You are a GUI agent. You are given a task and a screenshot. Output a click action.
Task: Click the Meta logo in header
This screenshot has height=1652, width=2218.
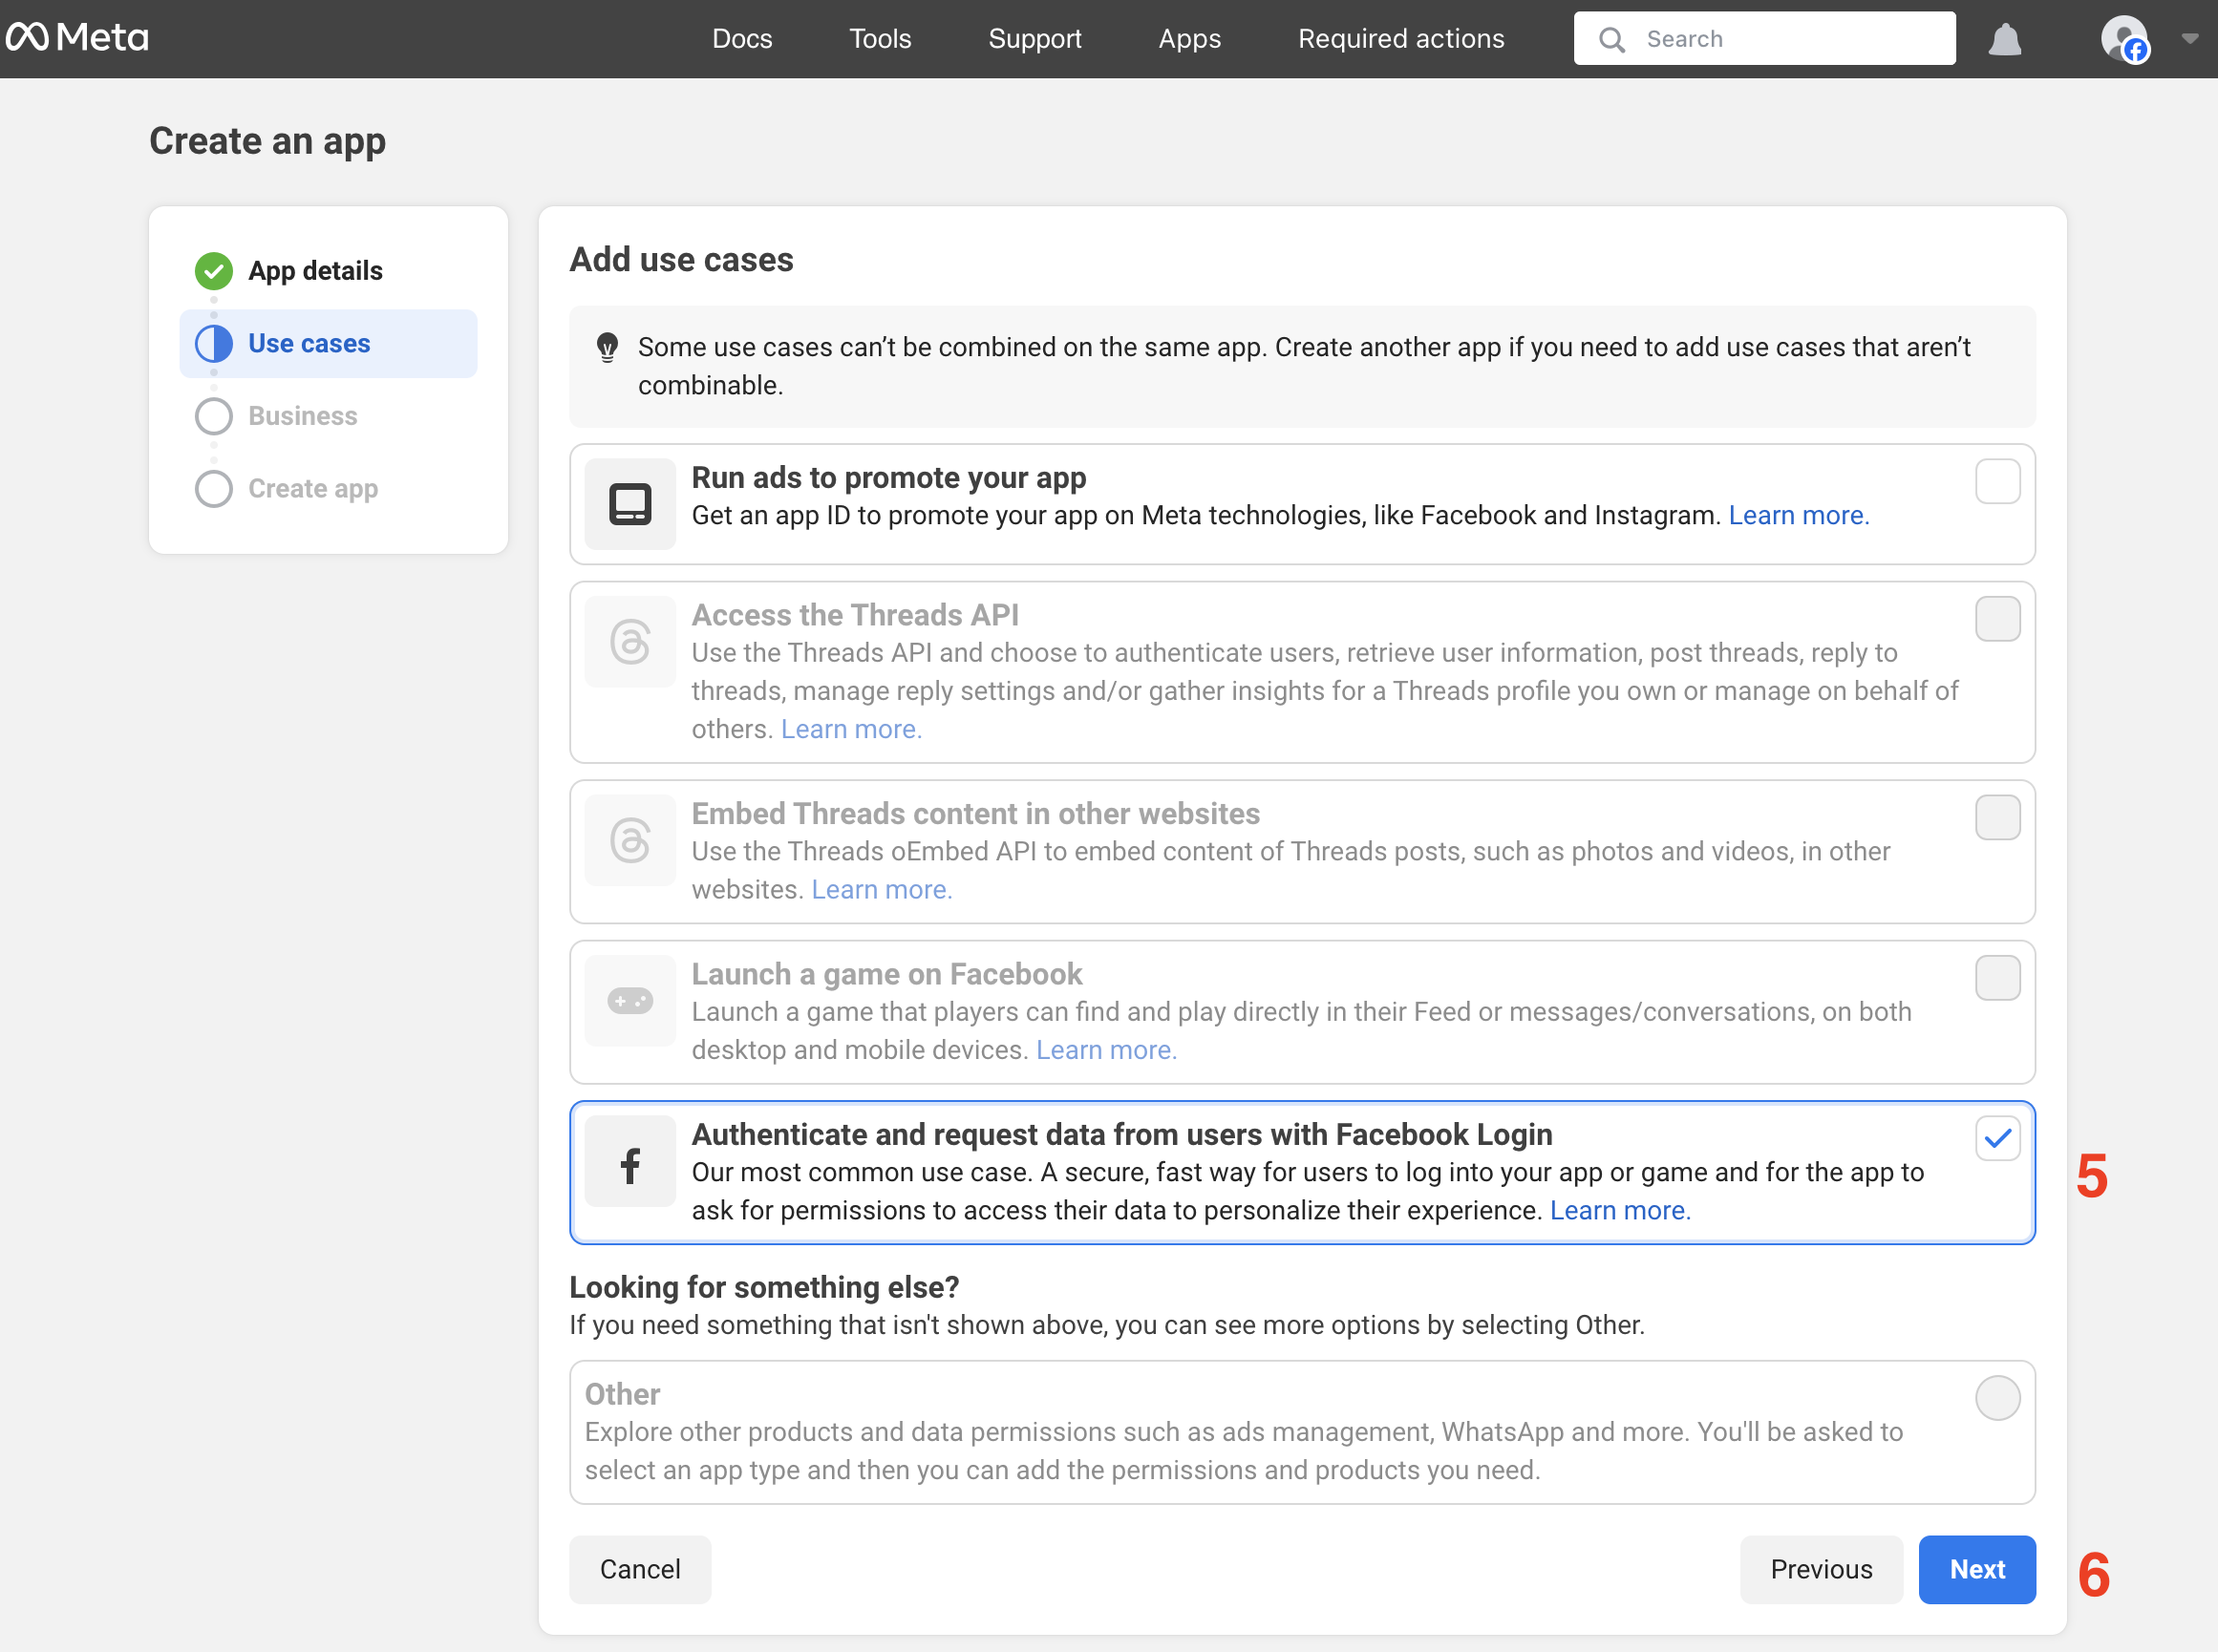coord(77,38)
